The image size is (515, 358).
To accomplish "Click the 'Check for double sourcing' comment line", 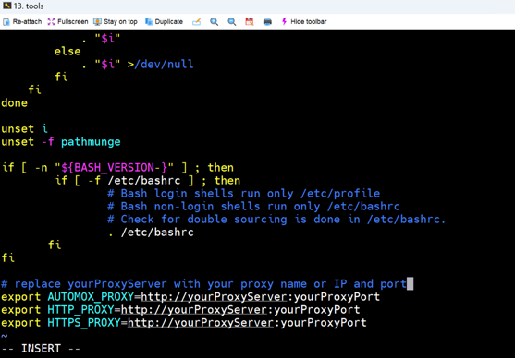I will (276, 220).
